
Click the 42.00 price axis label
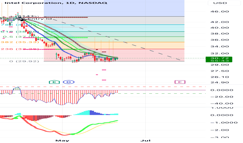[x=220, y=22]
